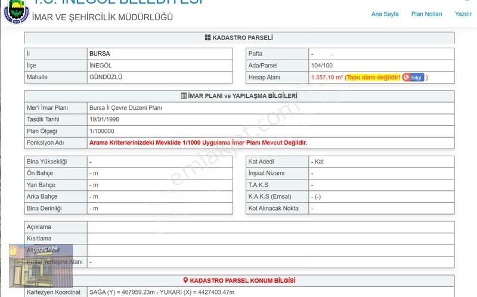The height and width of the screenshot is (297, 477).
Task: Click the 'Arka Bahçe' label
Action: coord(42,197)
